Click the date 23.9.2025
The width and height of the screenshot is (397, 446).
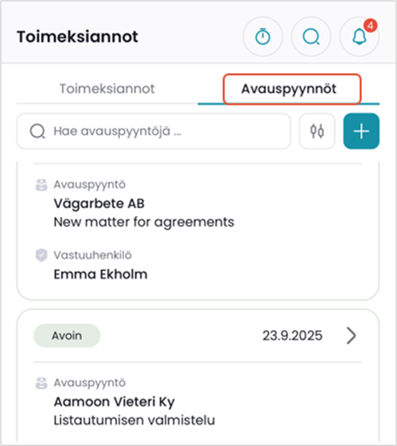[x=293, y=336]
